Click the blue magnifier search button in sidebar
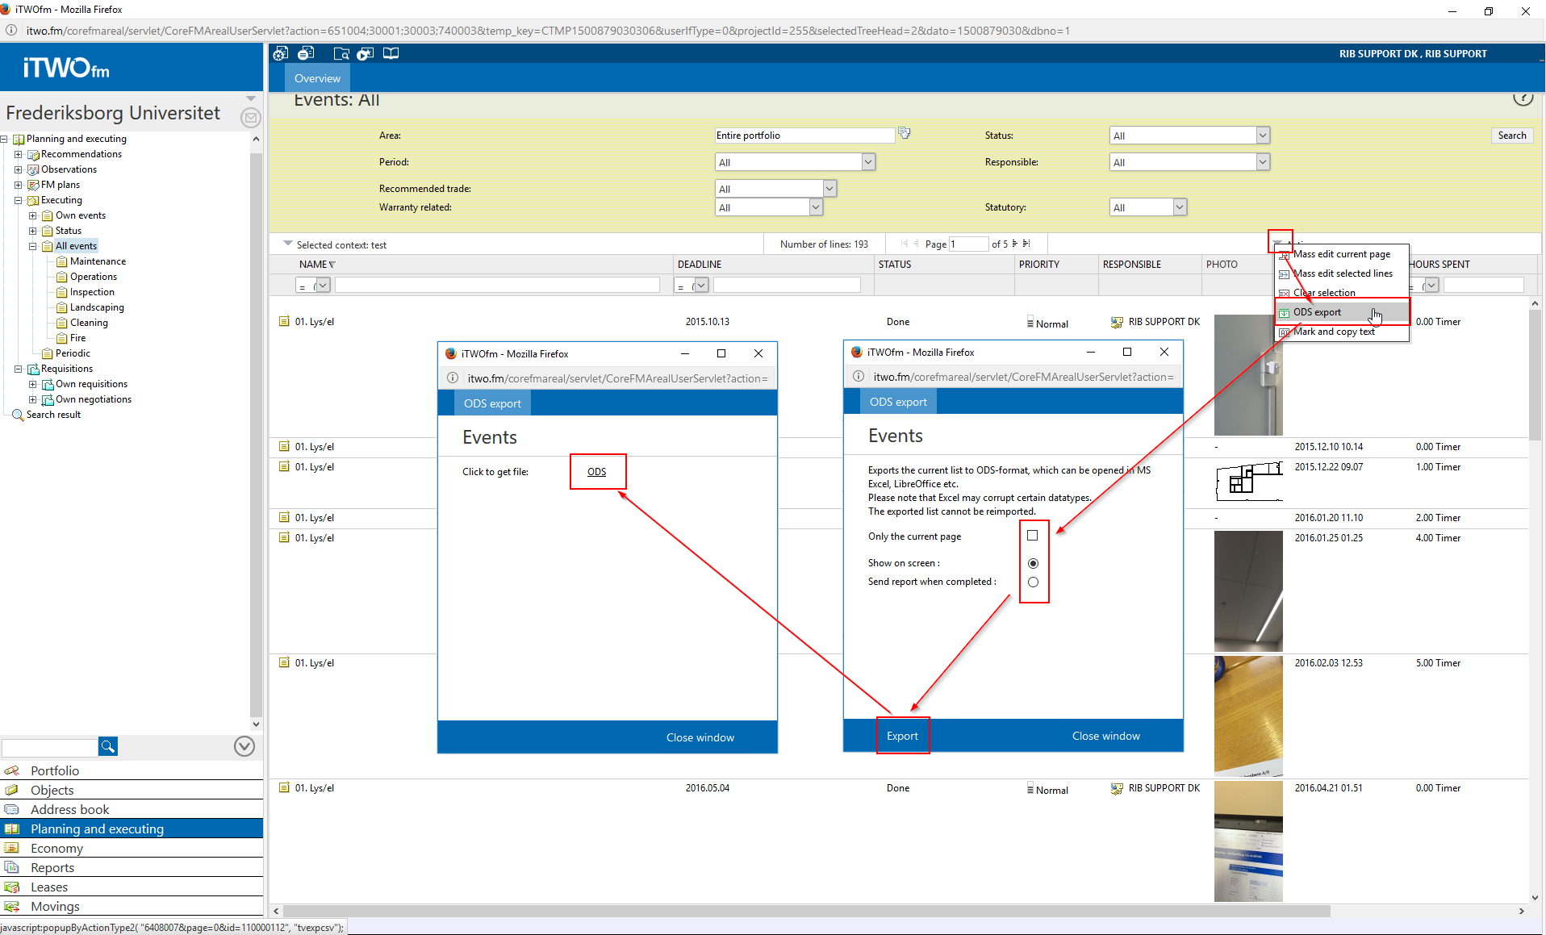 pos(107,746)
